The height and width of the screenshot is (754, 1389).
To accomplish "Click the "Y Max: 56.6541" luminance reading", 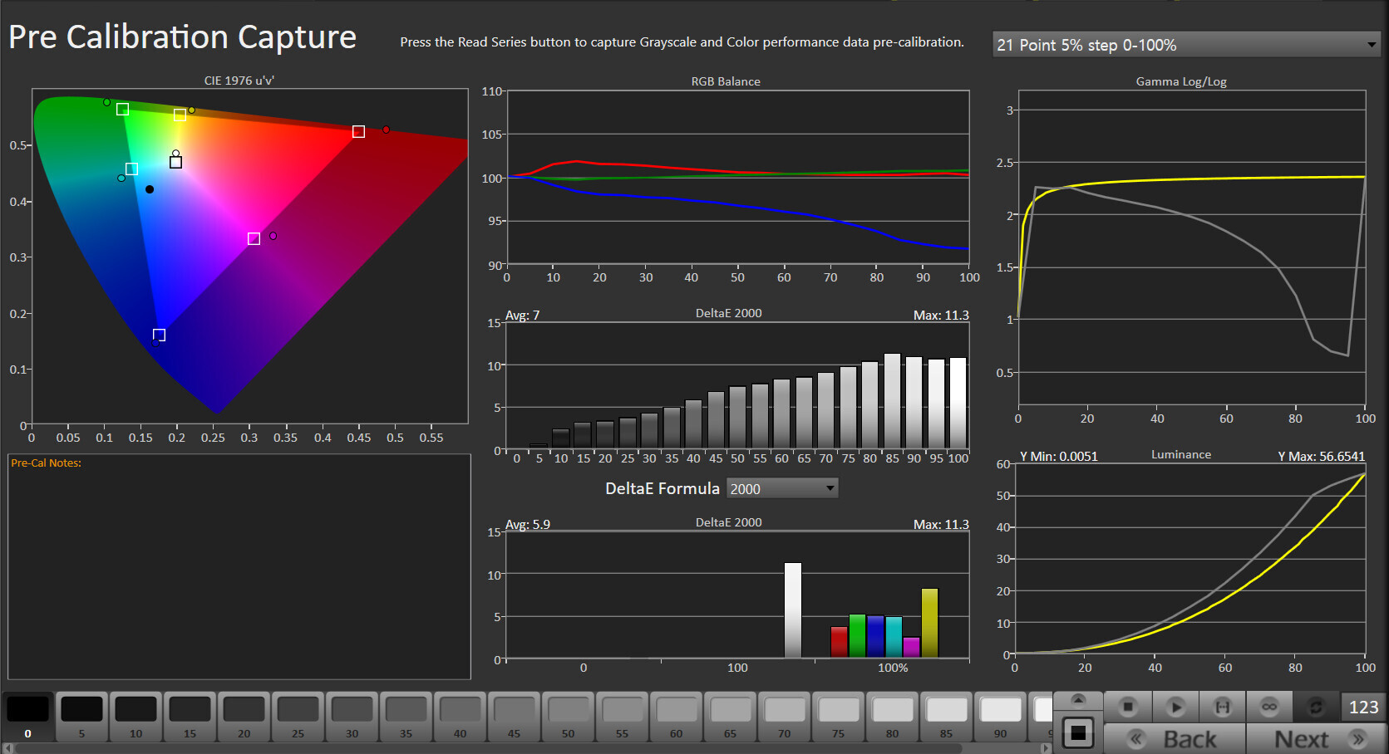I will pos(1322,457).
